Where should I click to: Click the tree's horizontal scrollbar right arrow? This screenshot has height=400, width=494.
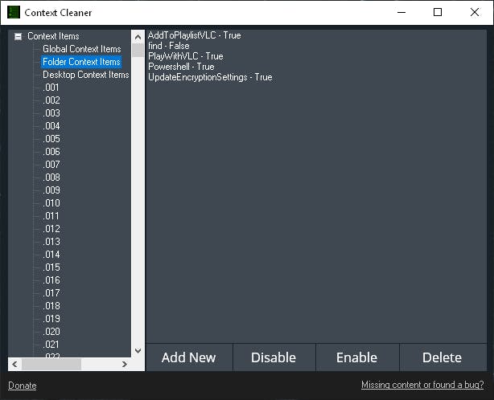pos(125,364)
